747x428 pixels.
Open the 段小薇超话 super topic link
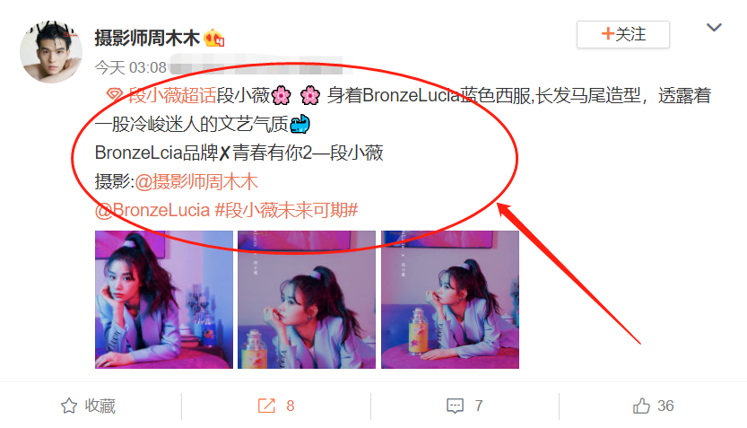(x=172, y=95)
